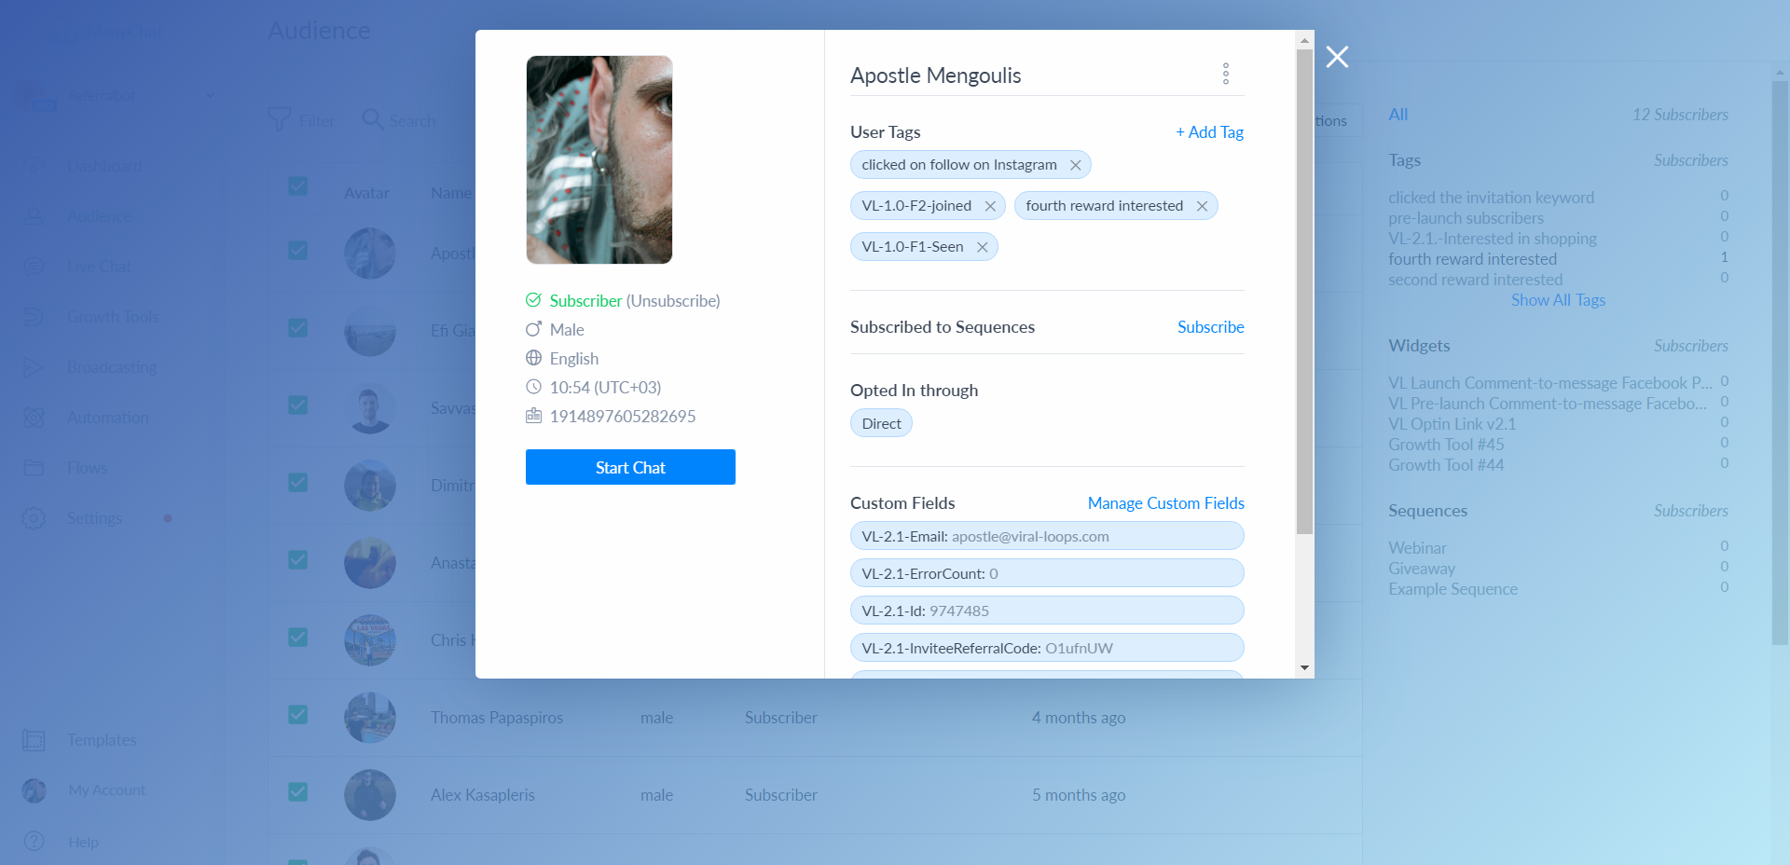Click the Help question mark icon
Viewport: 1790px width, 865px height.
click(x=34, y=842)
